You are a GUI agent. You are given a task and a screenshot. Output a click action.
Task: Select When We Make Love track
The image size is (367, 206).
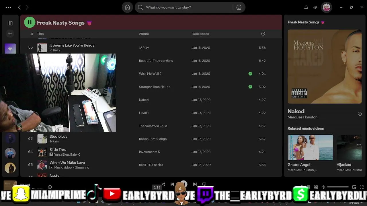pyautogui.click(x=67, y=163)
